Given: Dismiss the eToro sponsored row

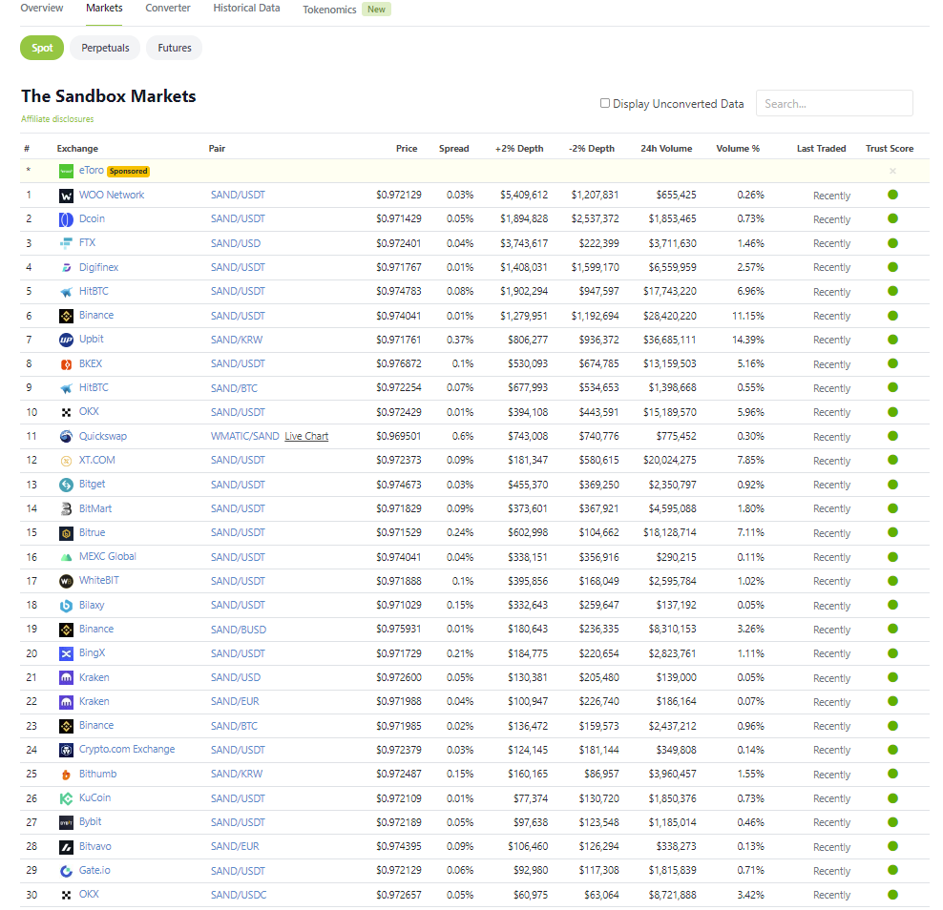Looking at the screenshot, I should pyautogui.click(x=892, y=171).
